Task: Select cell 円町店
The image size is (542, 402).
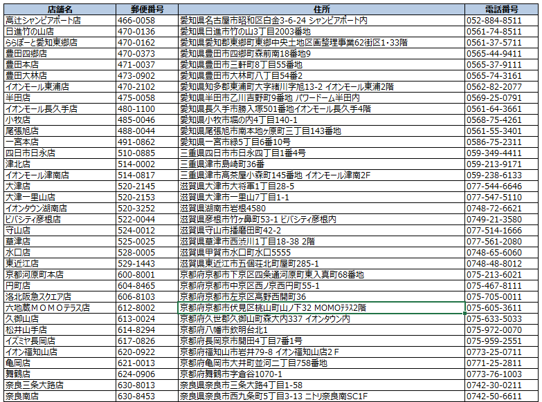Action: [60, 285]
